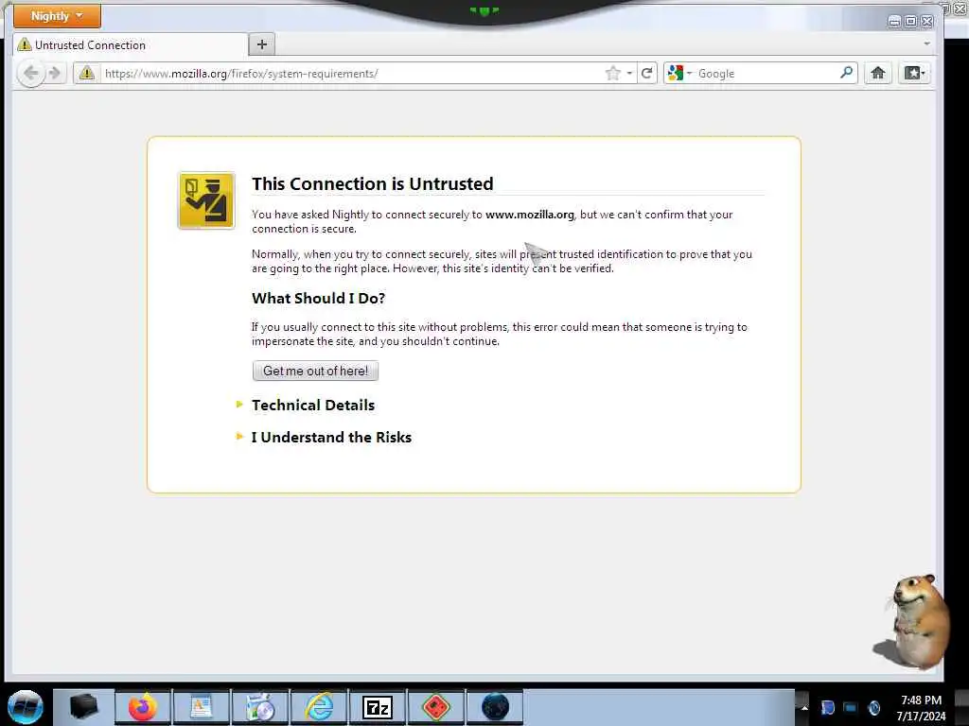Click the Google search input field
This screenshot has height=726, width=969.
coord(766,74)
